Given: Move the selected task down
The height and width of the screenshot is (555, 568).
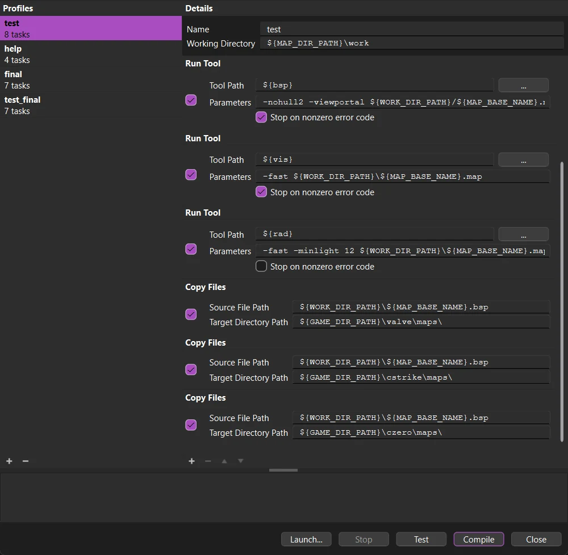Looking at the screenshot, I should (x=240, y=461).
